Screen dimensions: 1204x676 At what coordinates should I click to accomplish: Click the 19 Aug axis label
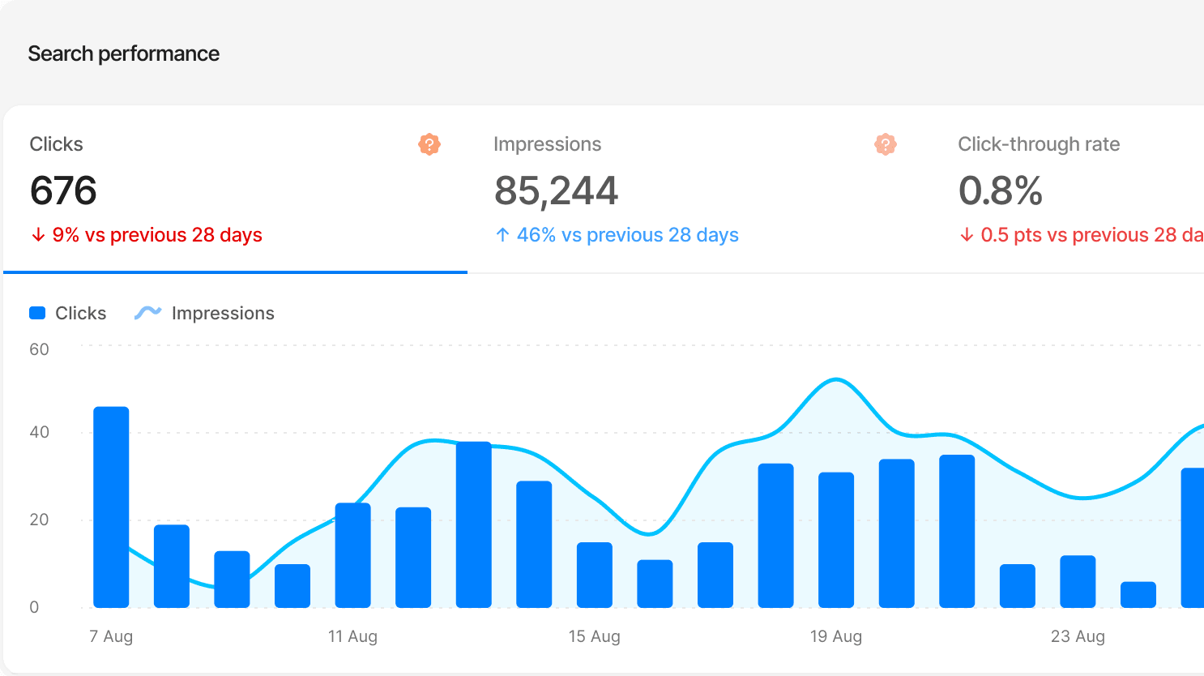[836, 636]
